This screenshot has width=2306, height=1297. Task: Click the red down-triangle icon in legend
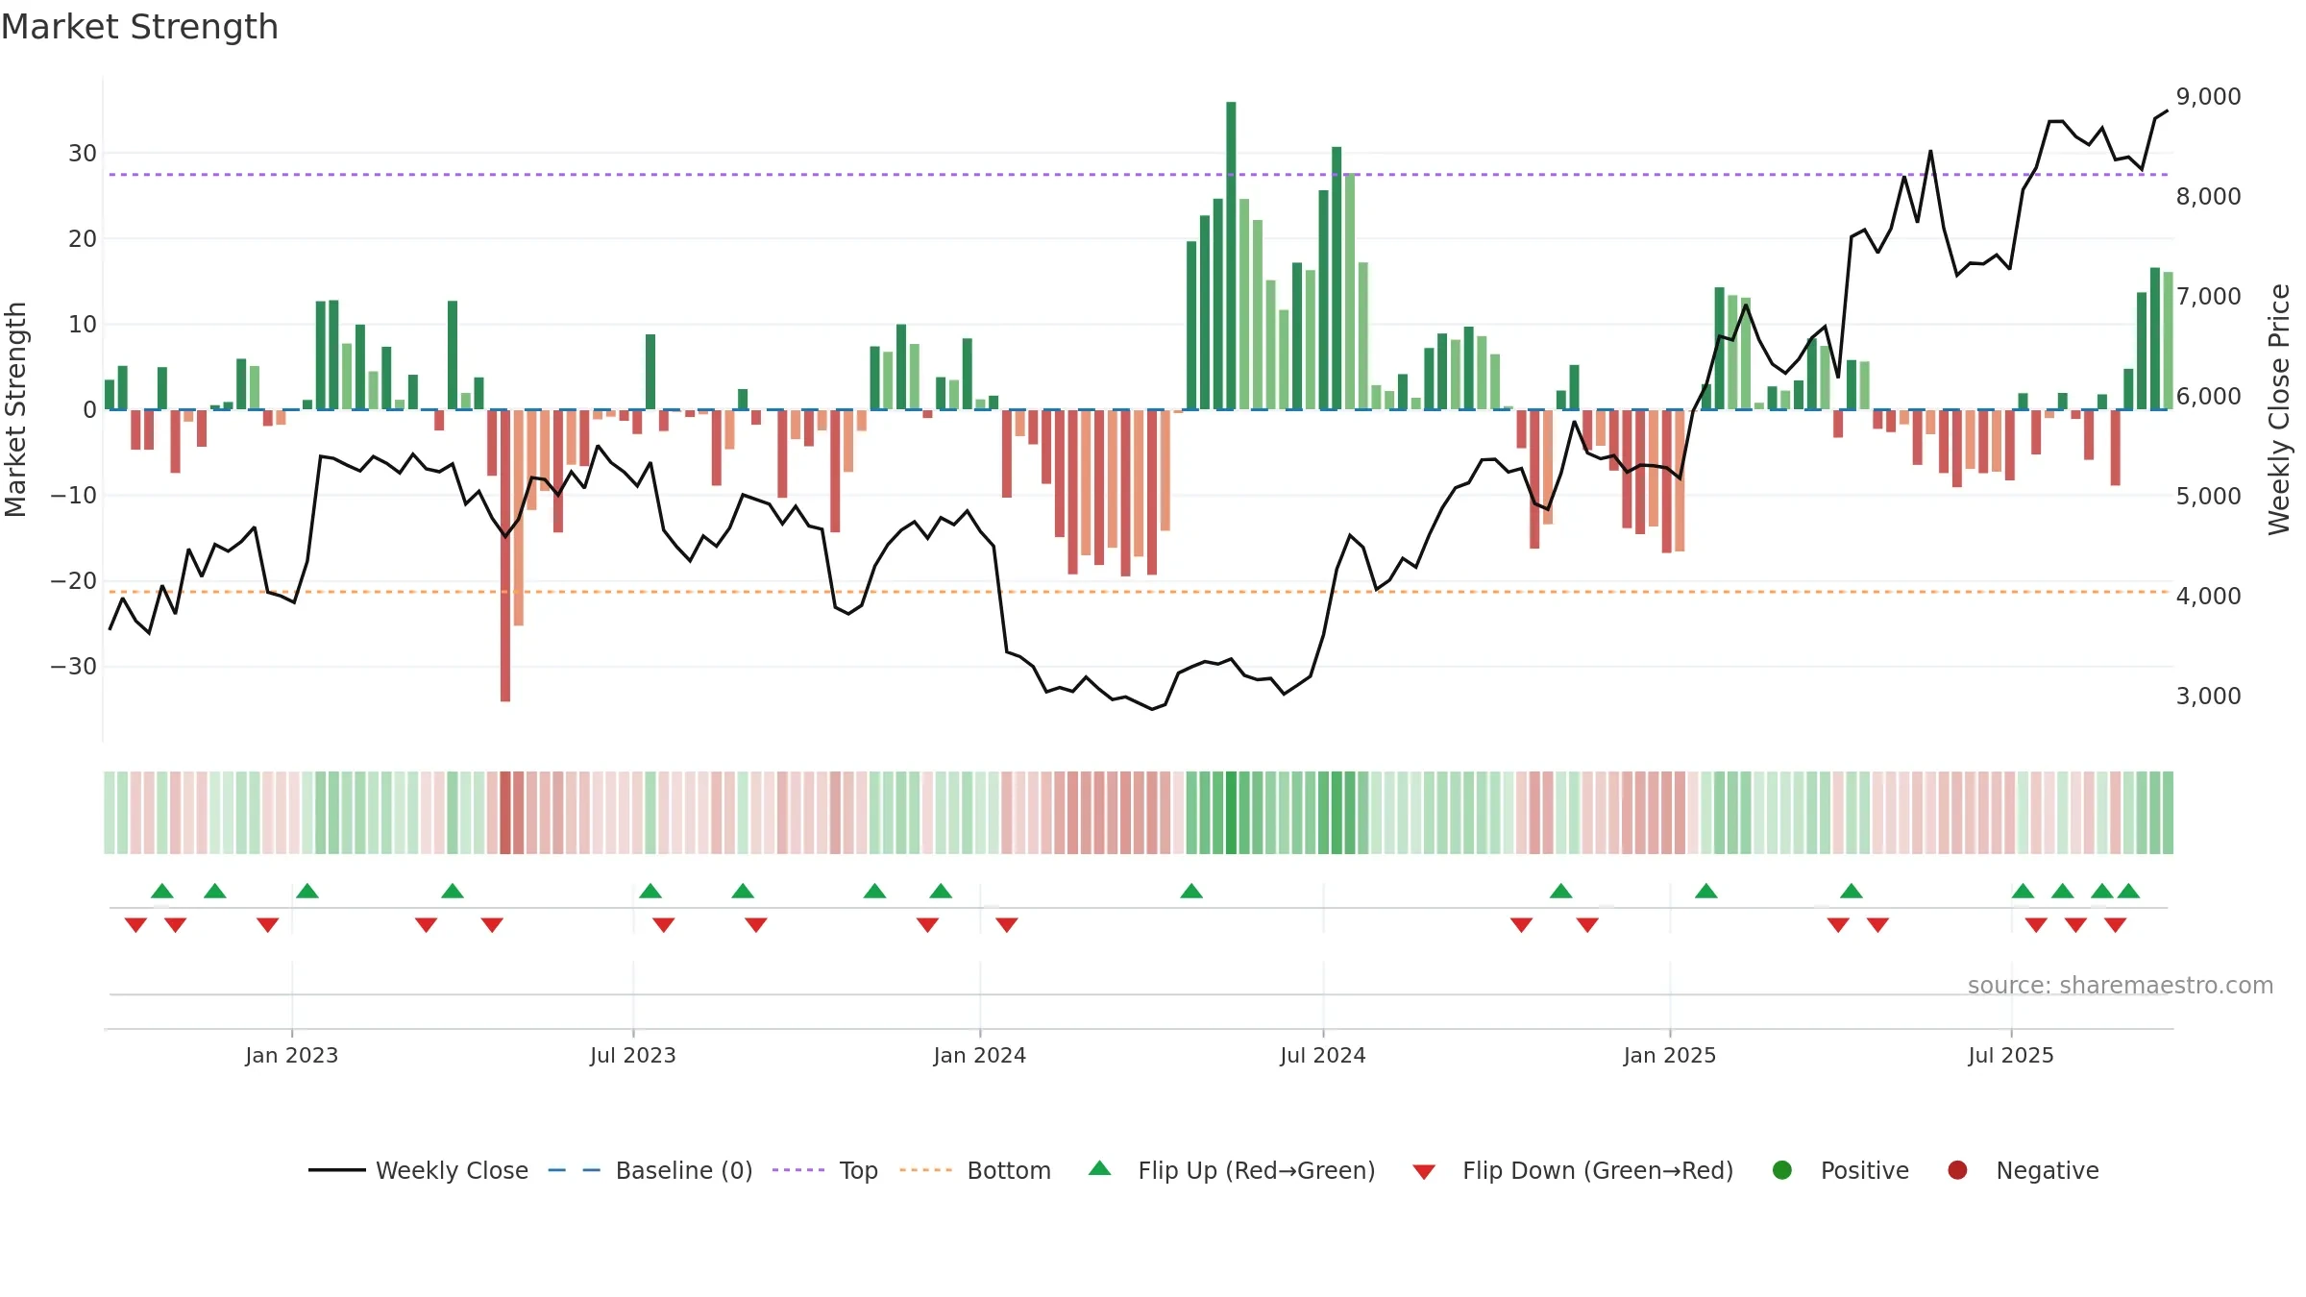click(x=1424, y=1171)
